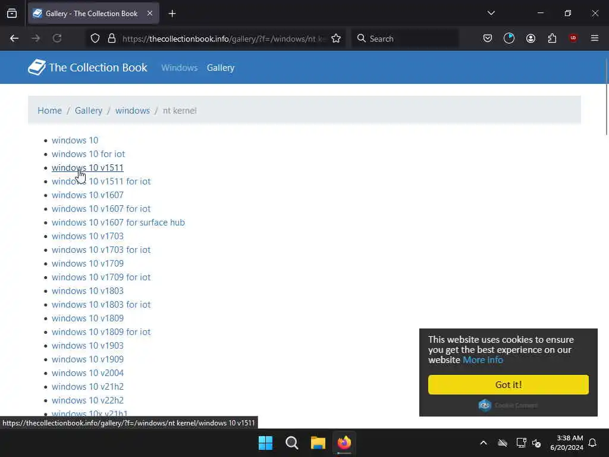
Task: Open the Windows nav menu item
Action: point(180,68)
